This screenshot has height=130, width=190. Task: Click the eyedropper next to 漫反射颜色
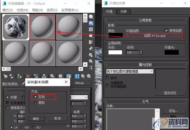point(23,83)
